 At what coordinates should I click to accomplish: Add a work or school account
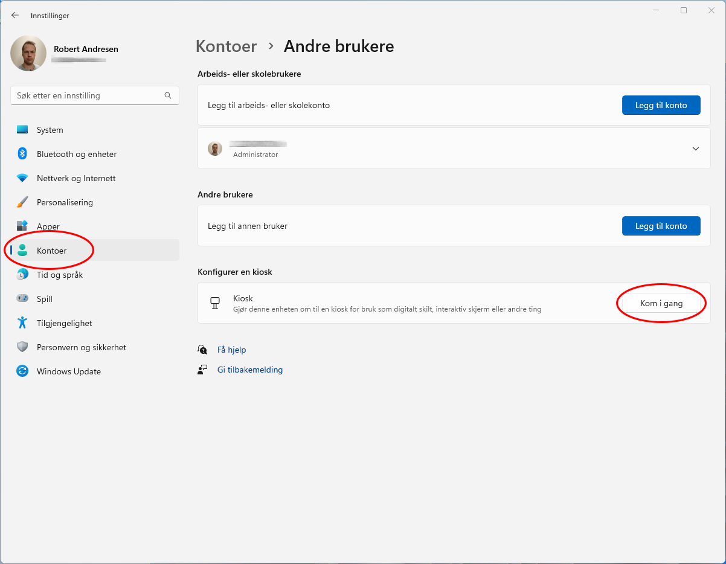tap(661, 105)
